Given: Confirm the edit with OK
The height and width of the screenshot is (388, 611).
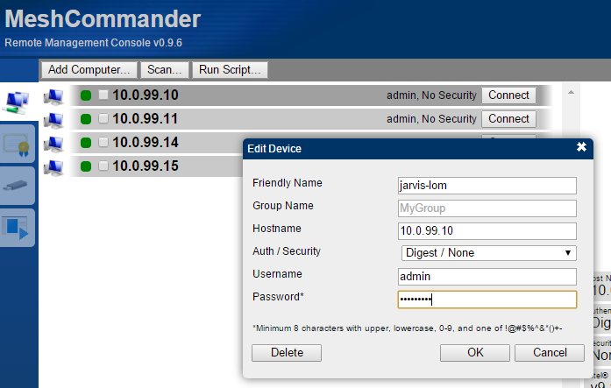Looking at the screenshot, I should point(475,353).
